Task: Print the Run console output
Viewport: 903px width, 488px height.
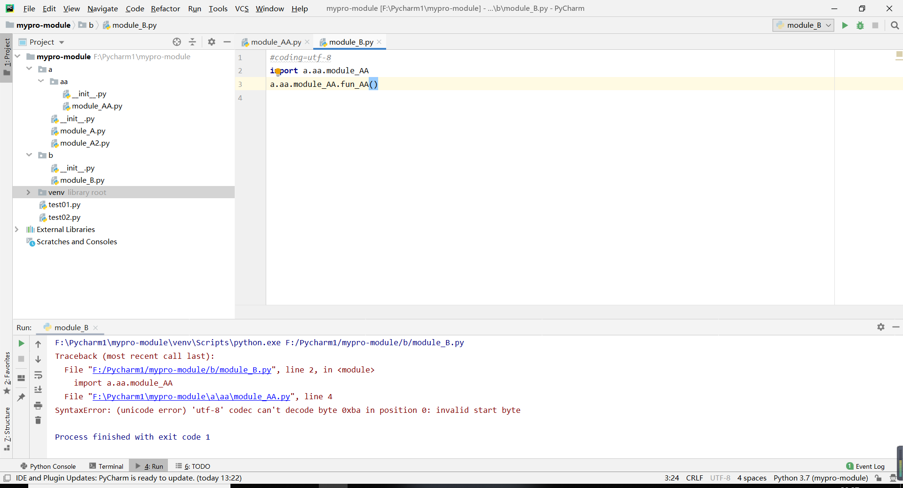Action: (38, 405)
